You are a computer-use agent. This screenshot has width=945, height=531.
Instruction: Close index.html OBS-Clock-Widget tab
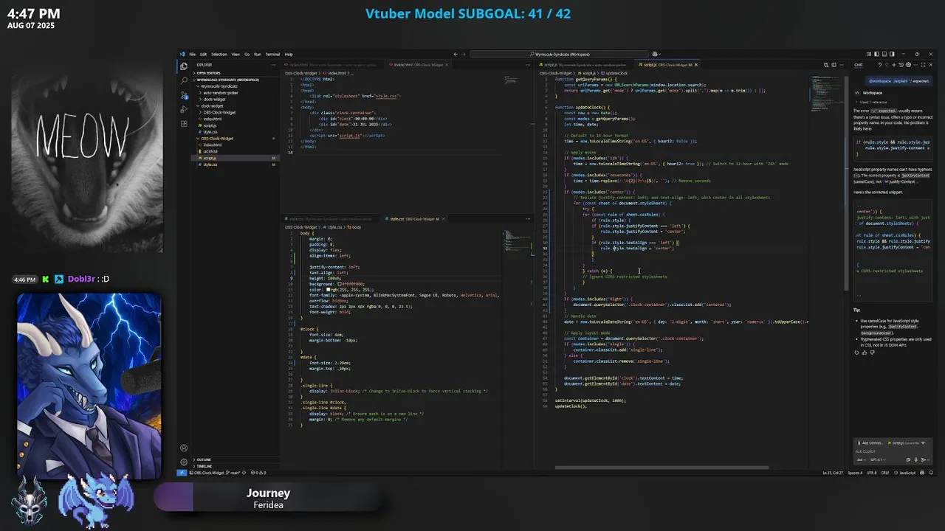tap(447, 65)
